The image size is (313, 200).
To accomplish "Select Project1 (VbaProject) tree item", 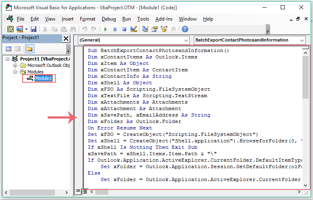I will click(45, 59).
